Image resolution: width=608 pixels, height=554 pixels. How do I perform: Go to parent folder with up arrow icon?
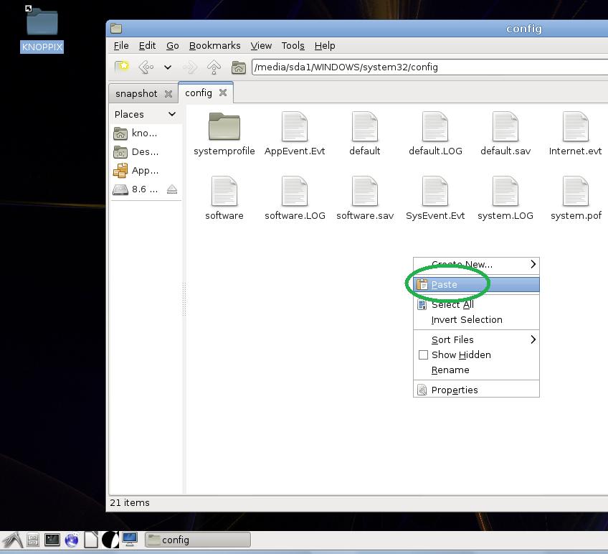(x=214, y=67)
